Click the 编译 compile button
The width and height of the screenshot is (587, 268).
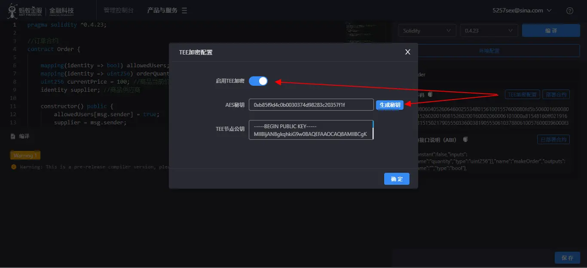[551, 30]
